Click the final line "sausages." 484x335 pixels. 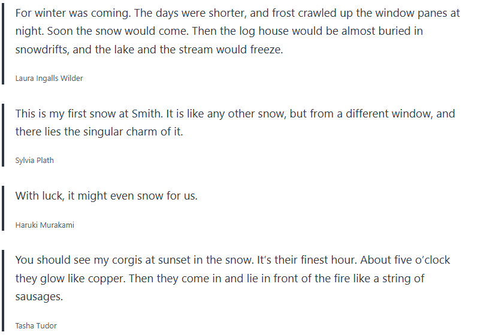[x=39, y=297]
